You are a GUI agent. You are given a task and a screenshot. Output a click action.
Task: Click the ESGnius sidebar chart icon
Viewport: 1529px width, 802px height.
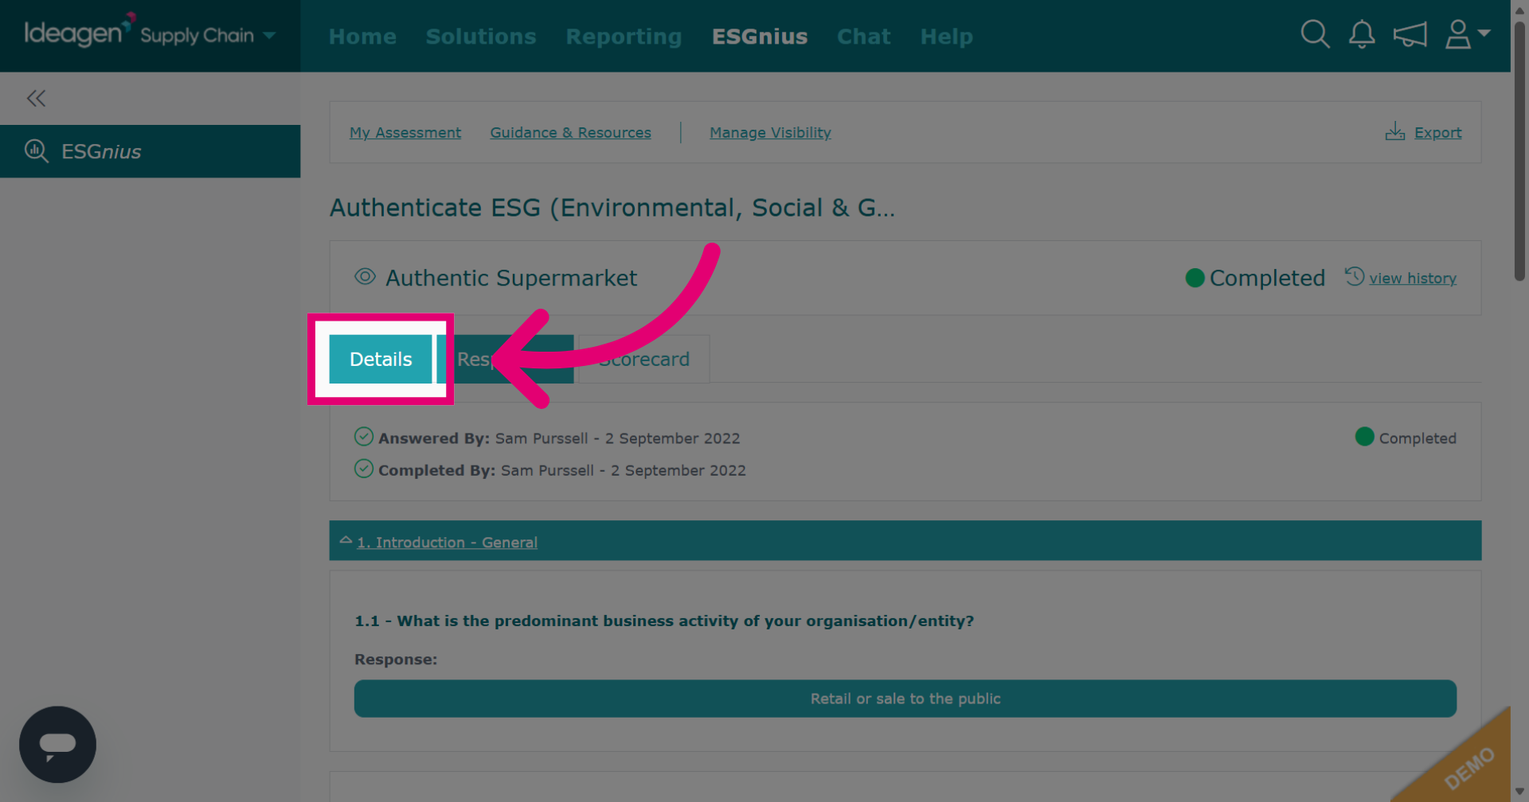pyautogui.click(x=37, y=150)
